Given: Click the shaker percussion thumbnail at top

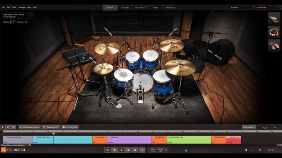Looking at the screenshot, I should (x=274, y=18).
